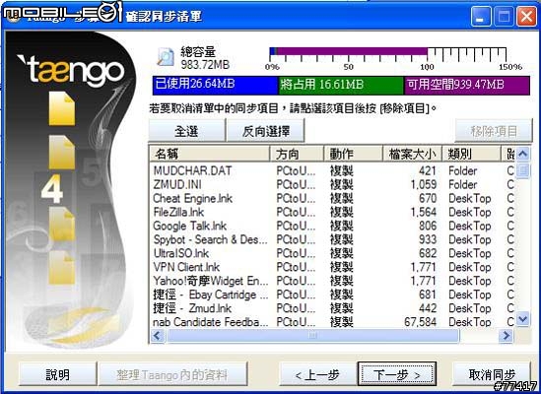Viewport: 541px width, 394px height.
Task: Proceed with the 下一步 button
Action: coord(397,374)
